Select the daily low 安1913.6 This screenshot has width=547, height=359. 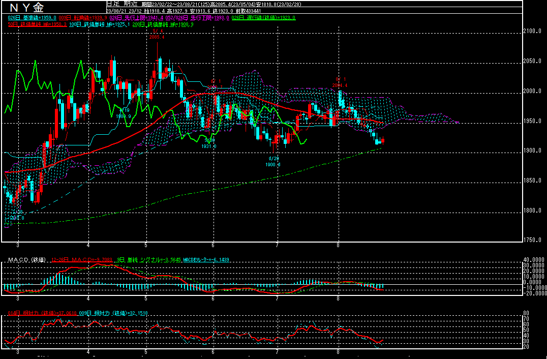coord(200,11)
